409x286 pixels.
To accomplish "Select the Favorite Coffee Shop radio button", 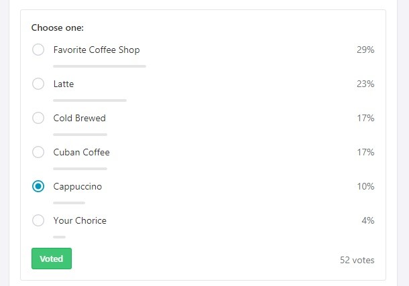I will [x=38, y=50].
